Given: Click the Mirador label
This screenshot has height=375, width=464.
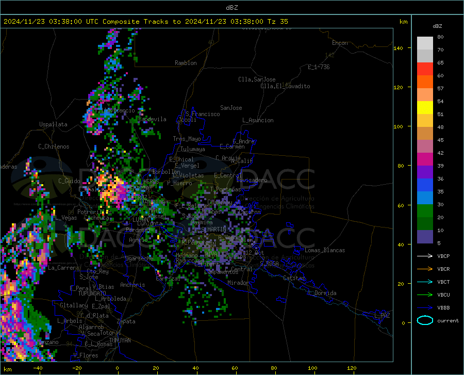Looking at the screenshot, I should (238, 283).
